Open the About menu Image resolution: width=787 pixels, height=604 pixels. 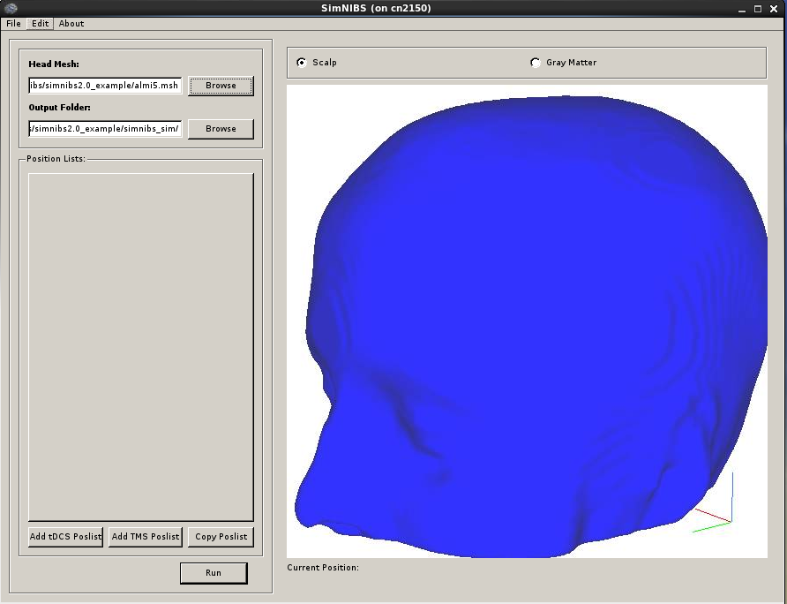click(x=71, y=24)
